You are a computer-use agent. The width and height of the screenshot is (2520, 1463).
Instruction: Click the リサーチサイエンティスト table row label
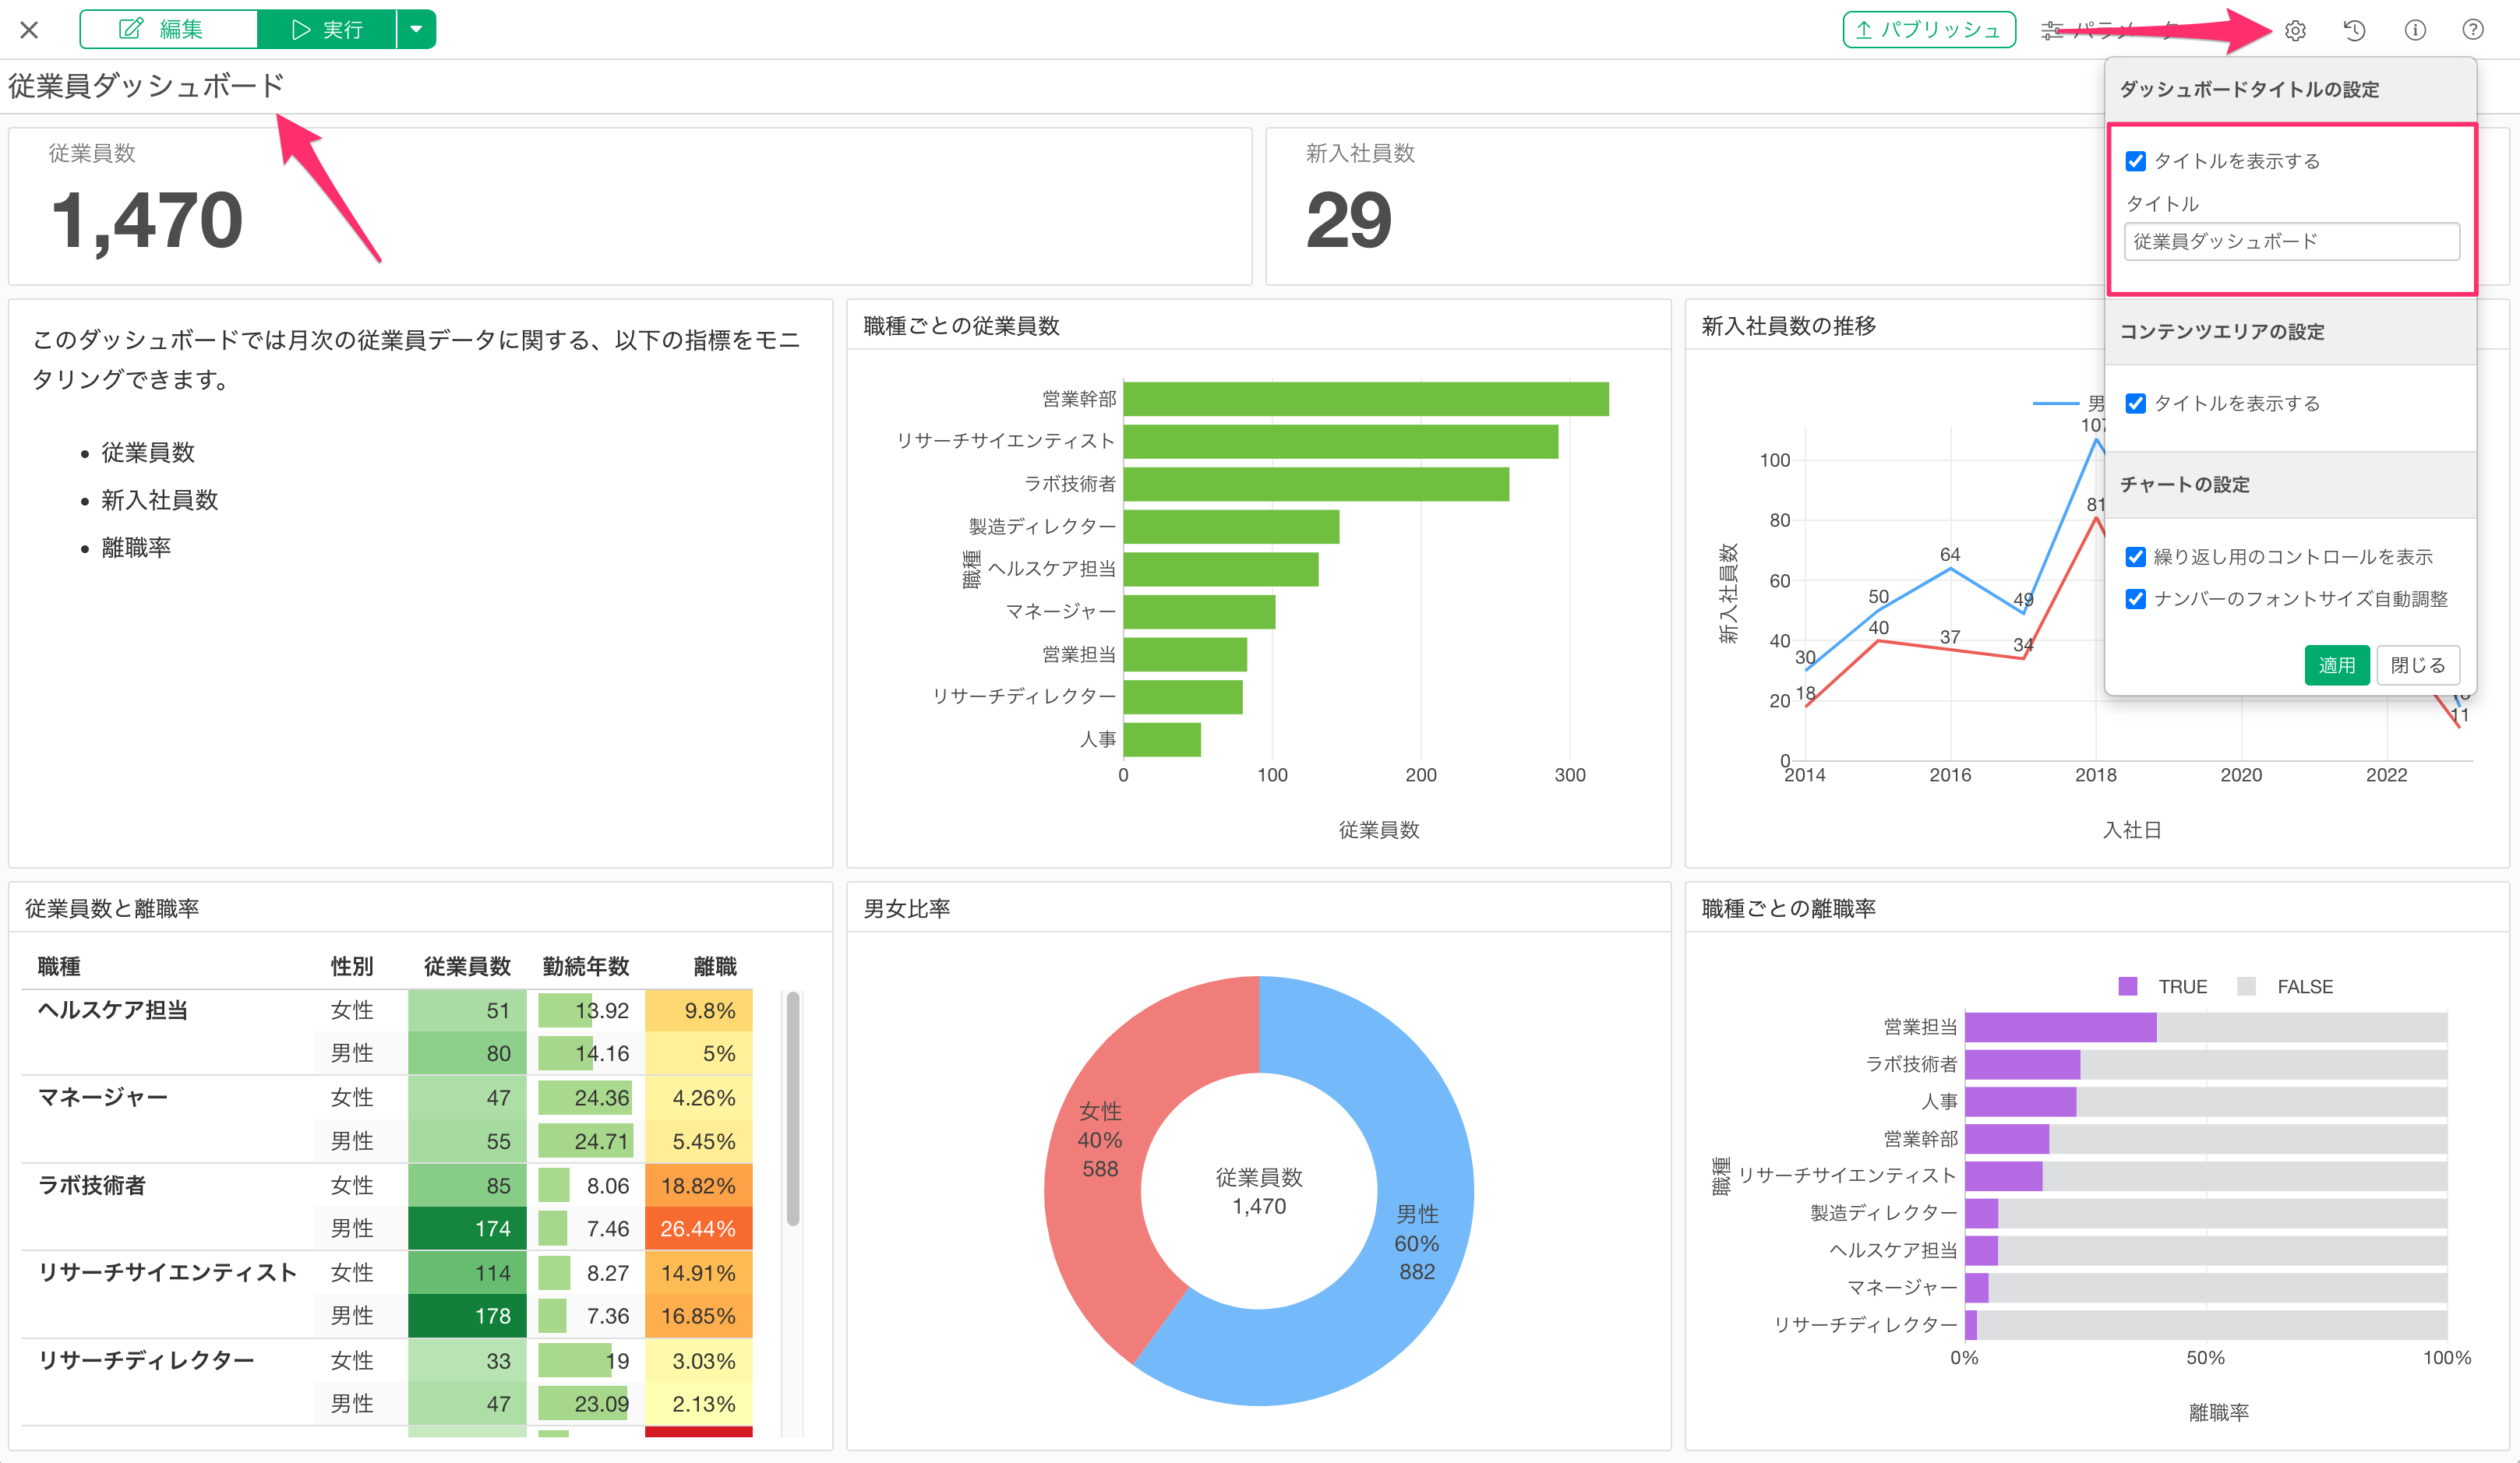(x=167, y=1272)
